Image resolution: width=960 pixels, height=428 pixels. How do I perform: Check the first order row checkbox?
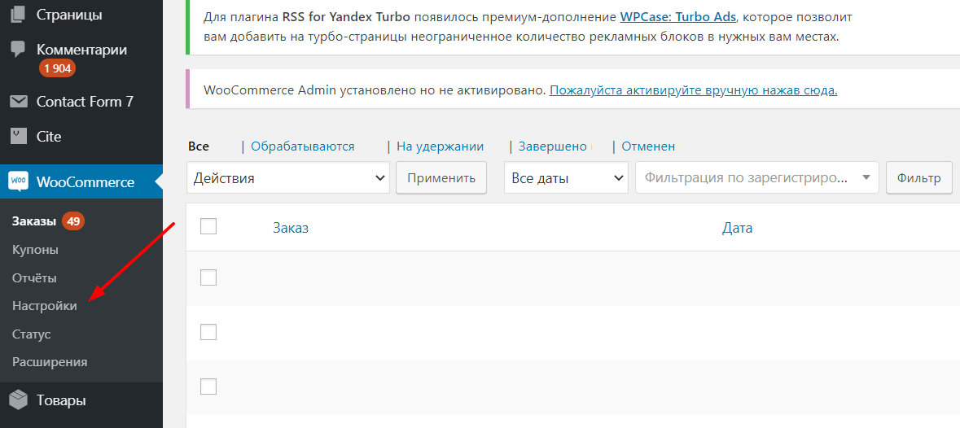pyautogui.click(x=208, y=277)
